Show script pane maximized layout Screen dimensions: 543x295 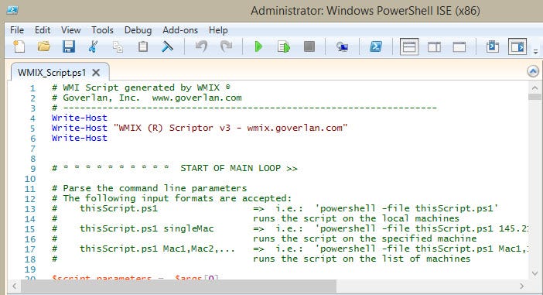point(459,46)
